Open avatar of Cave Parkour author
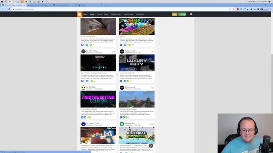This screenshot has height=153, width=273. pyautogui.click(x=84, y=51)
